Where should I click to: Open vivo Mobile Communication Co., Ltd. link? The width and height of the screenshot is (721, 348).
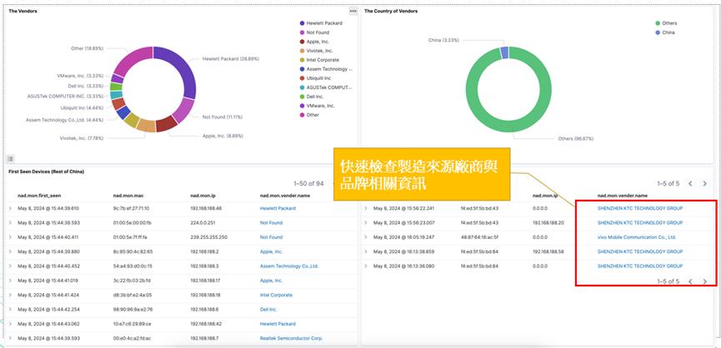point(637,237)
